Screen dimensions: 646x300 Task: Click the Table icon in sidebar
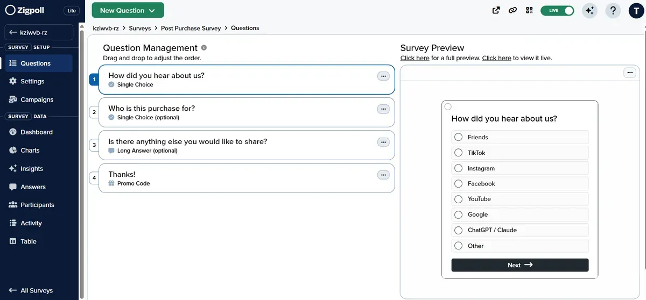[x=13, y=241]
